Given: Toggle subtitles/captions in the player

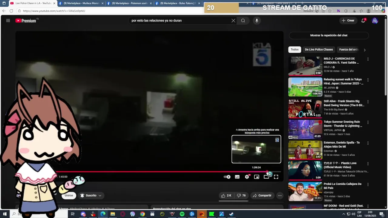Looking at the screenshot, I should tap(237, 177).
